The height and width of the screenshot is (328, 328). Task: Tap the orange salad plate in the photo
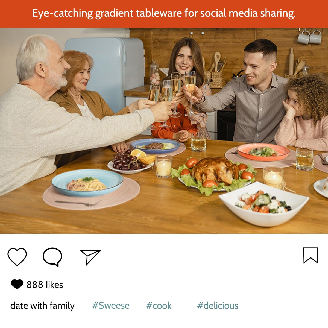tap(263, 152)
